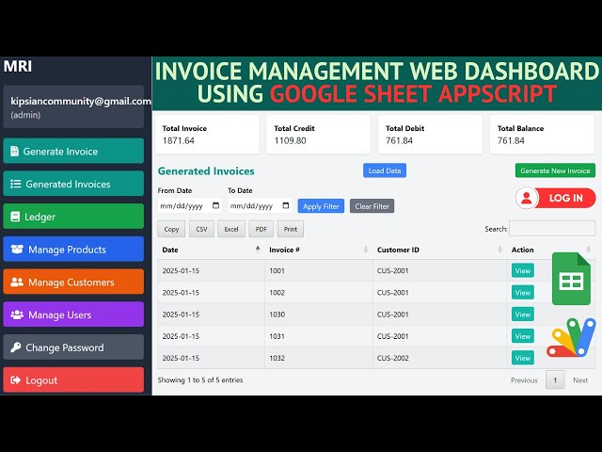Export table to Excel
Screen dimensions: 602x452
pos(231,229)
